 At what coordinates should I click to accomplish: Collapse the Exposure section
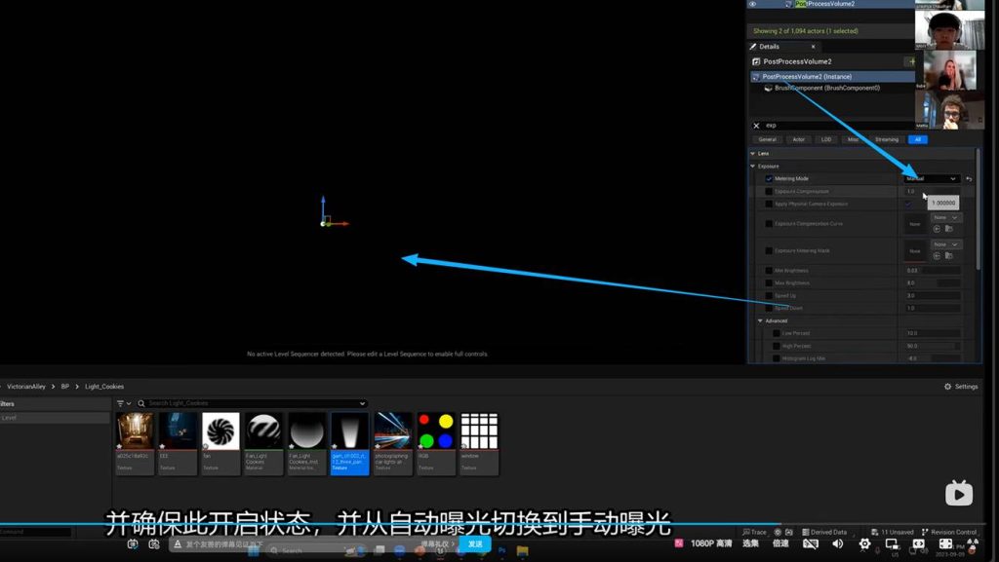pos(753,167)
